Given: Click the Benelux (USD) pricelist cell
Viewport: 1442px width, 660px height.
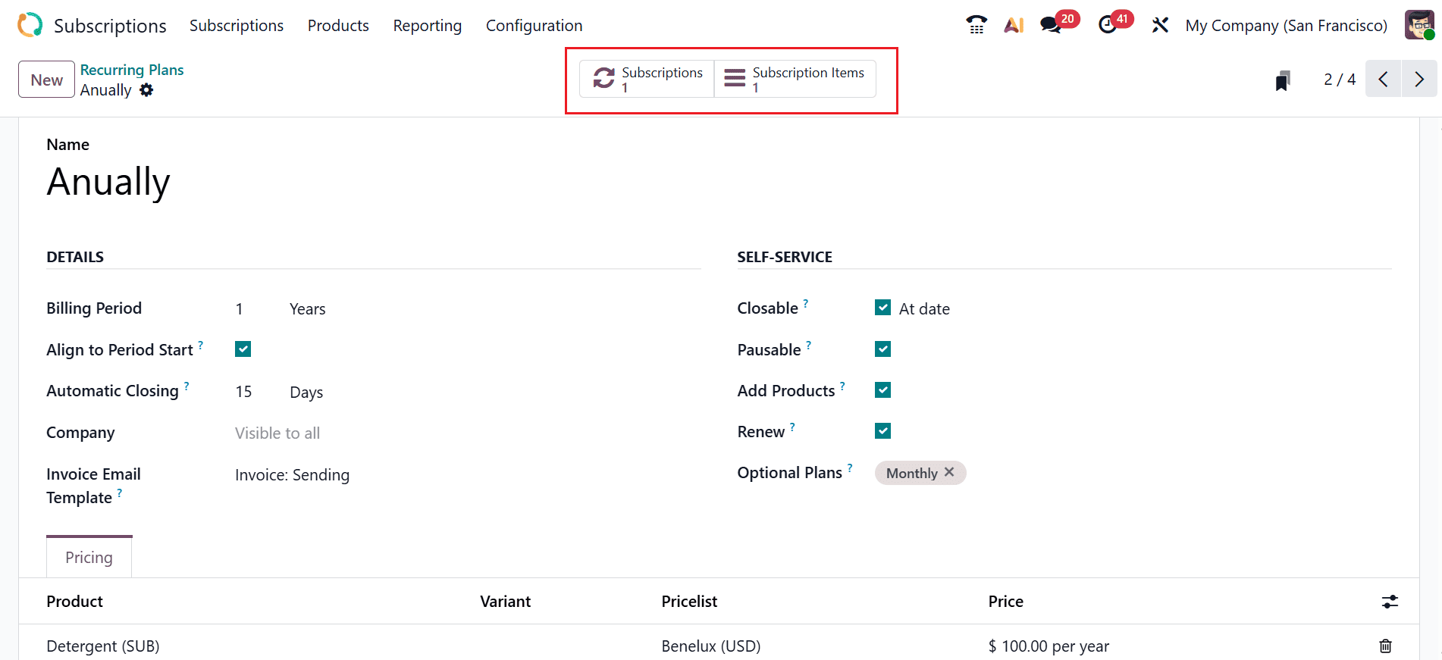Looking at the screenshot, I should 711,646.
